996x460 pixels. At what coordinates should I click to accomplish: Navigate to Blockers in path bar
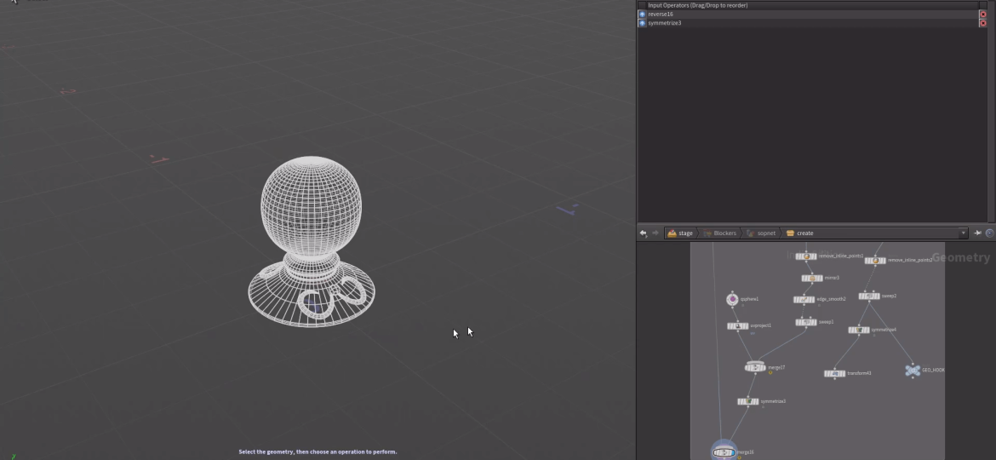coord(719,233)
